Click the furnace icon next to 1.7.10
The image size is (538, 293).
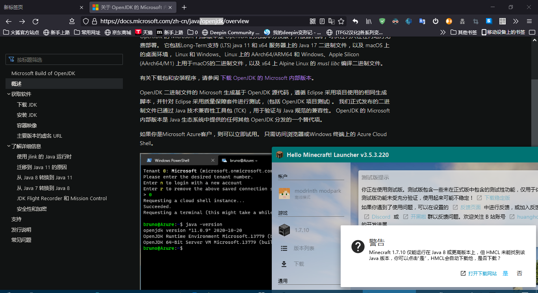point(284,230)
